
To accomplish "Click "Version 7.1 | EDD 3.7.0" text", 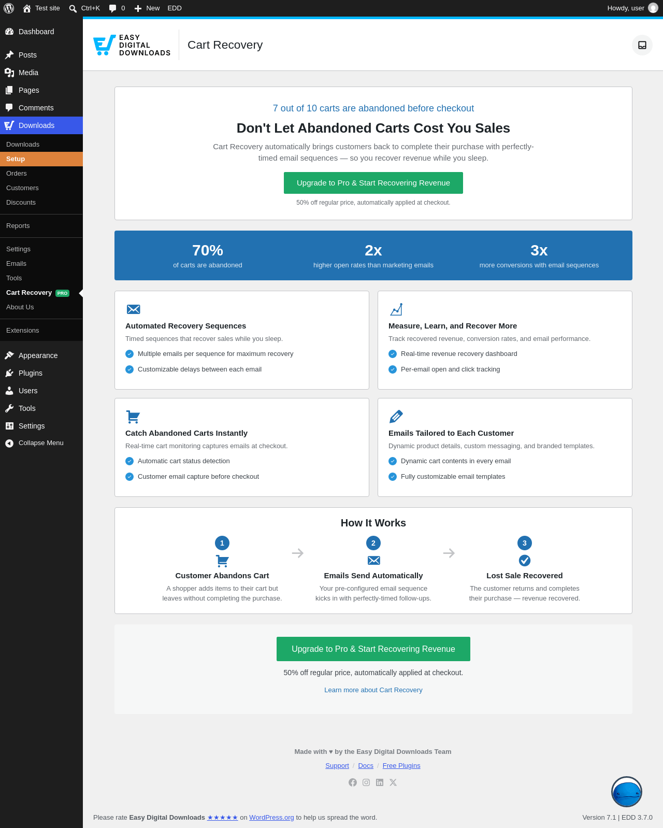I will click(617, 818).
